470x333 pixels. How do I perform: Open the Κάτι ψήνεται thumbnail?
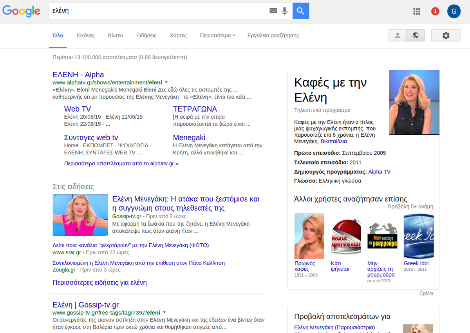(346, 236)
